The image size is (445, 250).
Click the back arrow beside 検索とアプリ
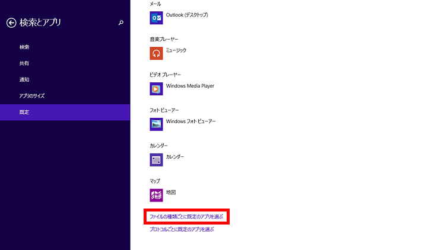coord(11,23)
